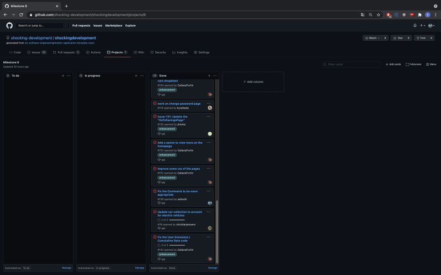Click enhancement label on 'Fix the User Emissions' card

click(x=167, y=255)
